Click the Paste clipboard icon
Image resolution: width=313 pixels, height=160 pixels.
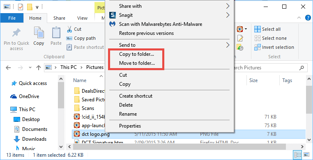tap(56, 33)
